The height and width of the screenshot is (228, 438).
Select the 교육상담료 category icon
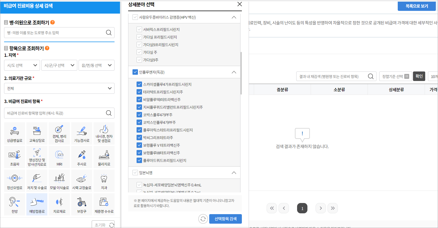(x=37, y=133)
